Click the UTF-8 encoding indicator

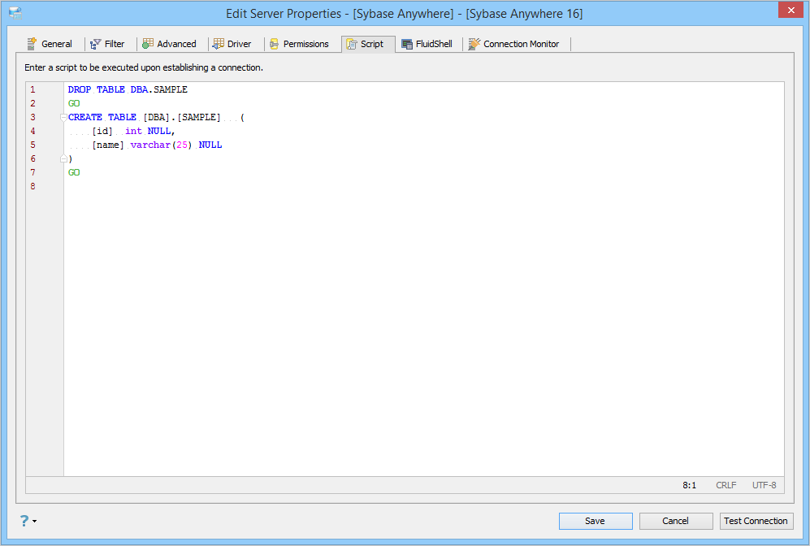(764, 485)
